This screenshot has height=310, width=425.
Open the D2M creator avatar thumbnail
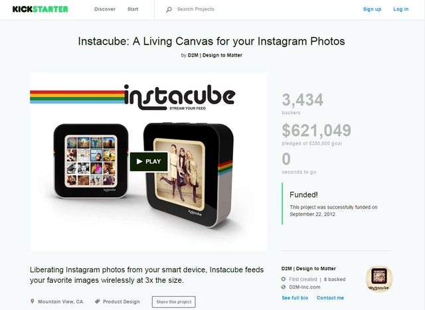tap(379, 279)
